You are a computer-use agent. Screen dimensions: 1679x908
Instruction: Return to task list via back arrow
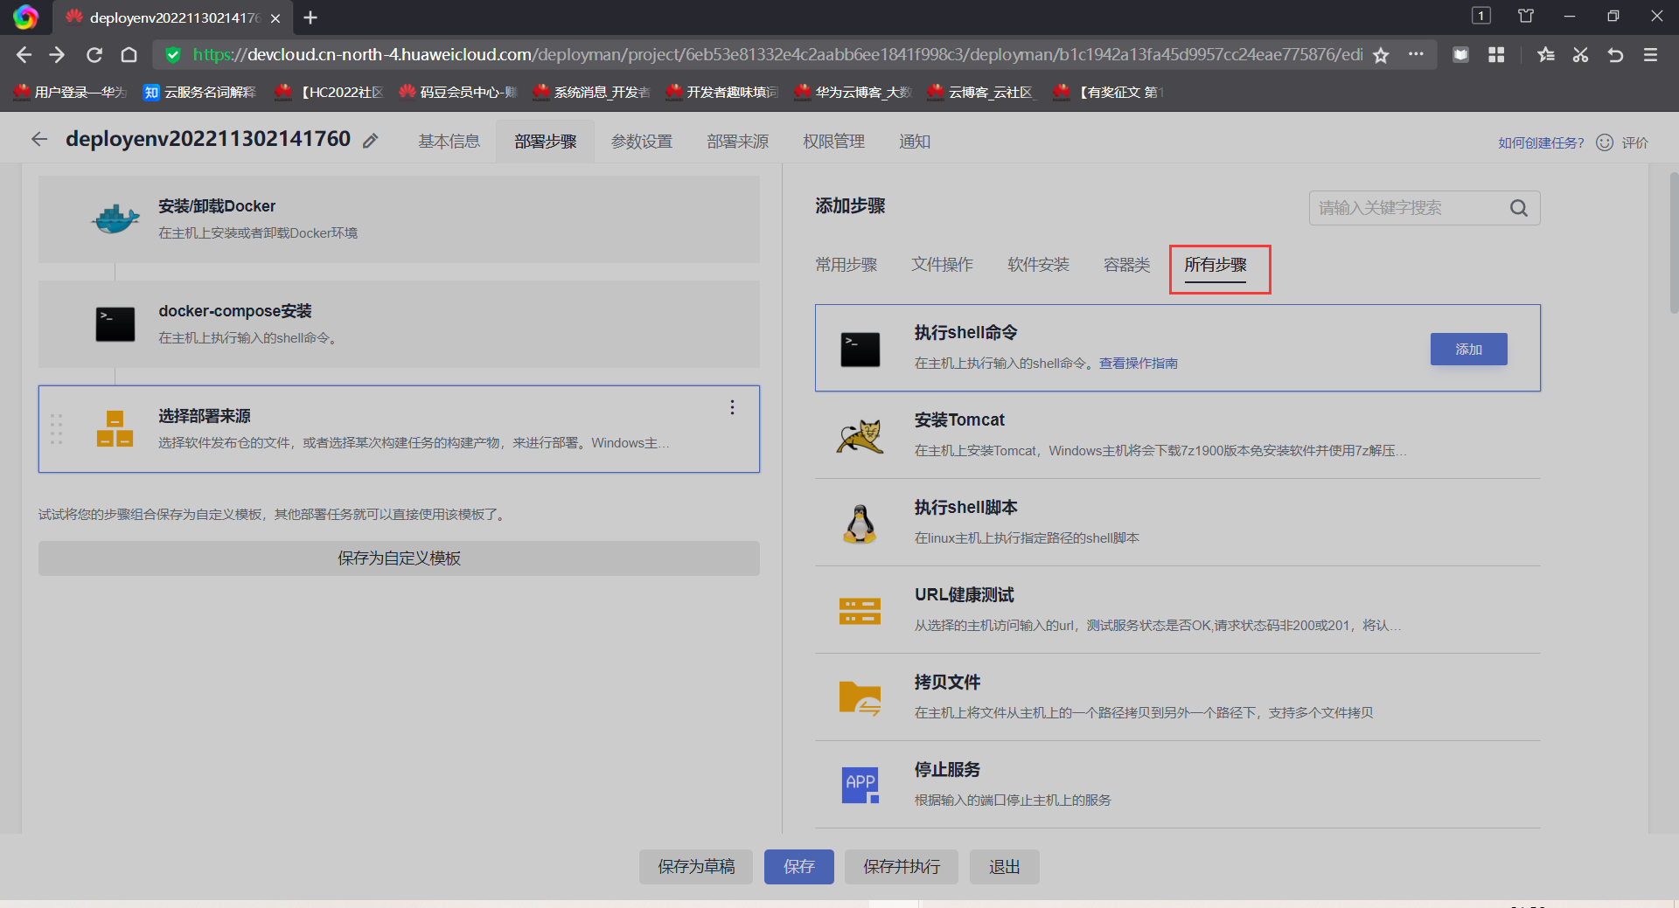tap(39, 139)
